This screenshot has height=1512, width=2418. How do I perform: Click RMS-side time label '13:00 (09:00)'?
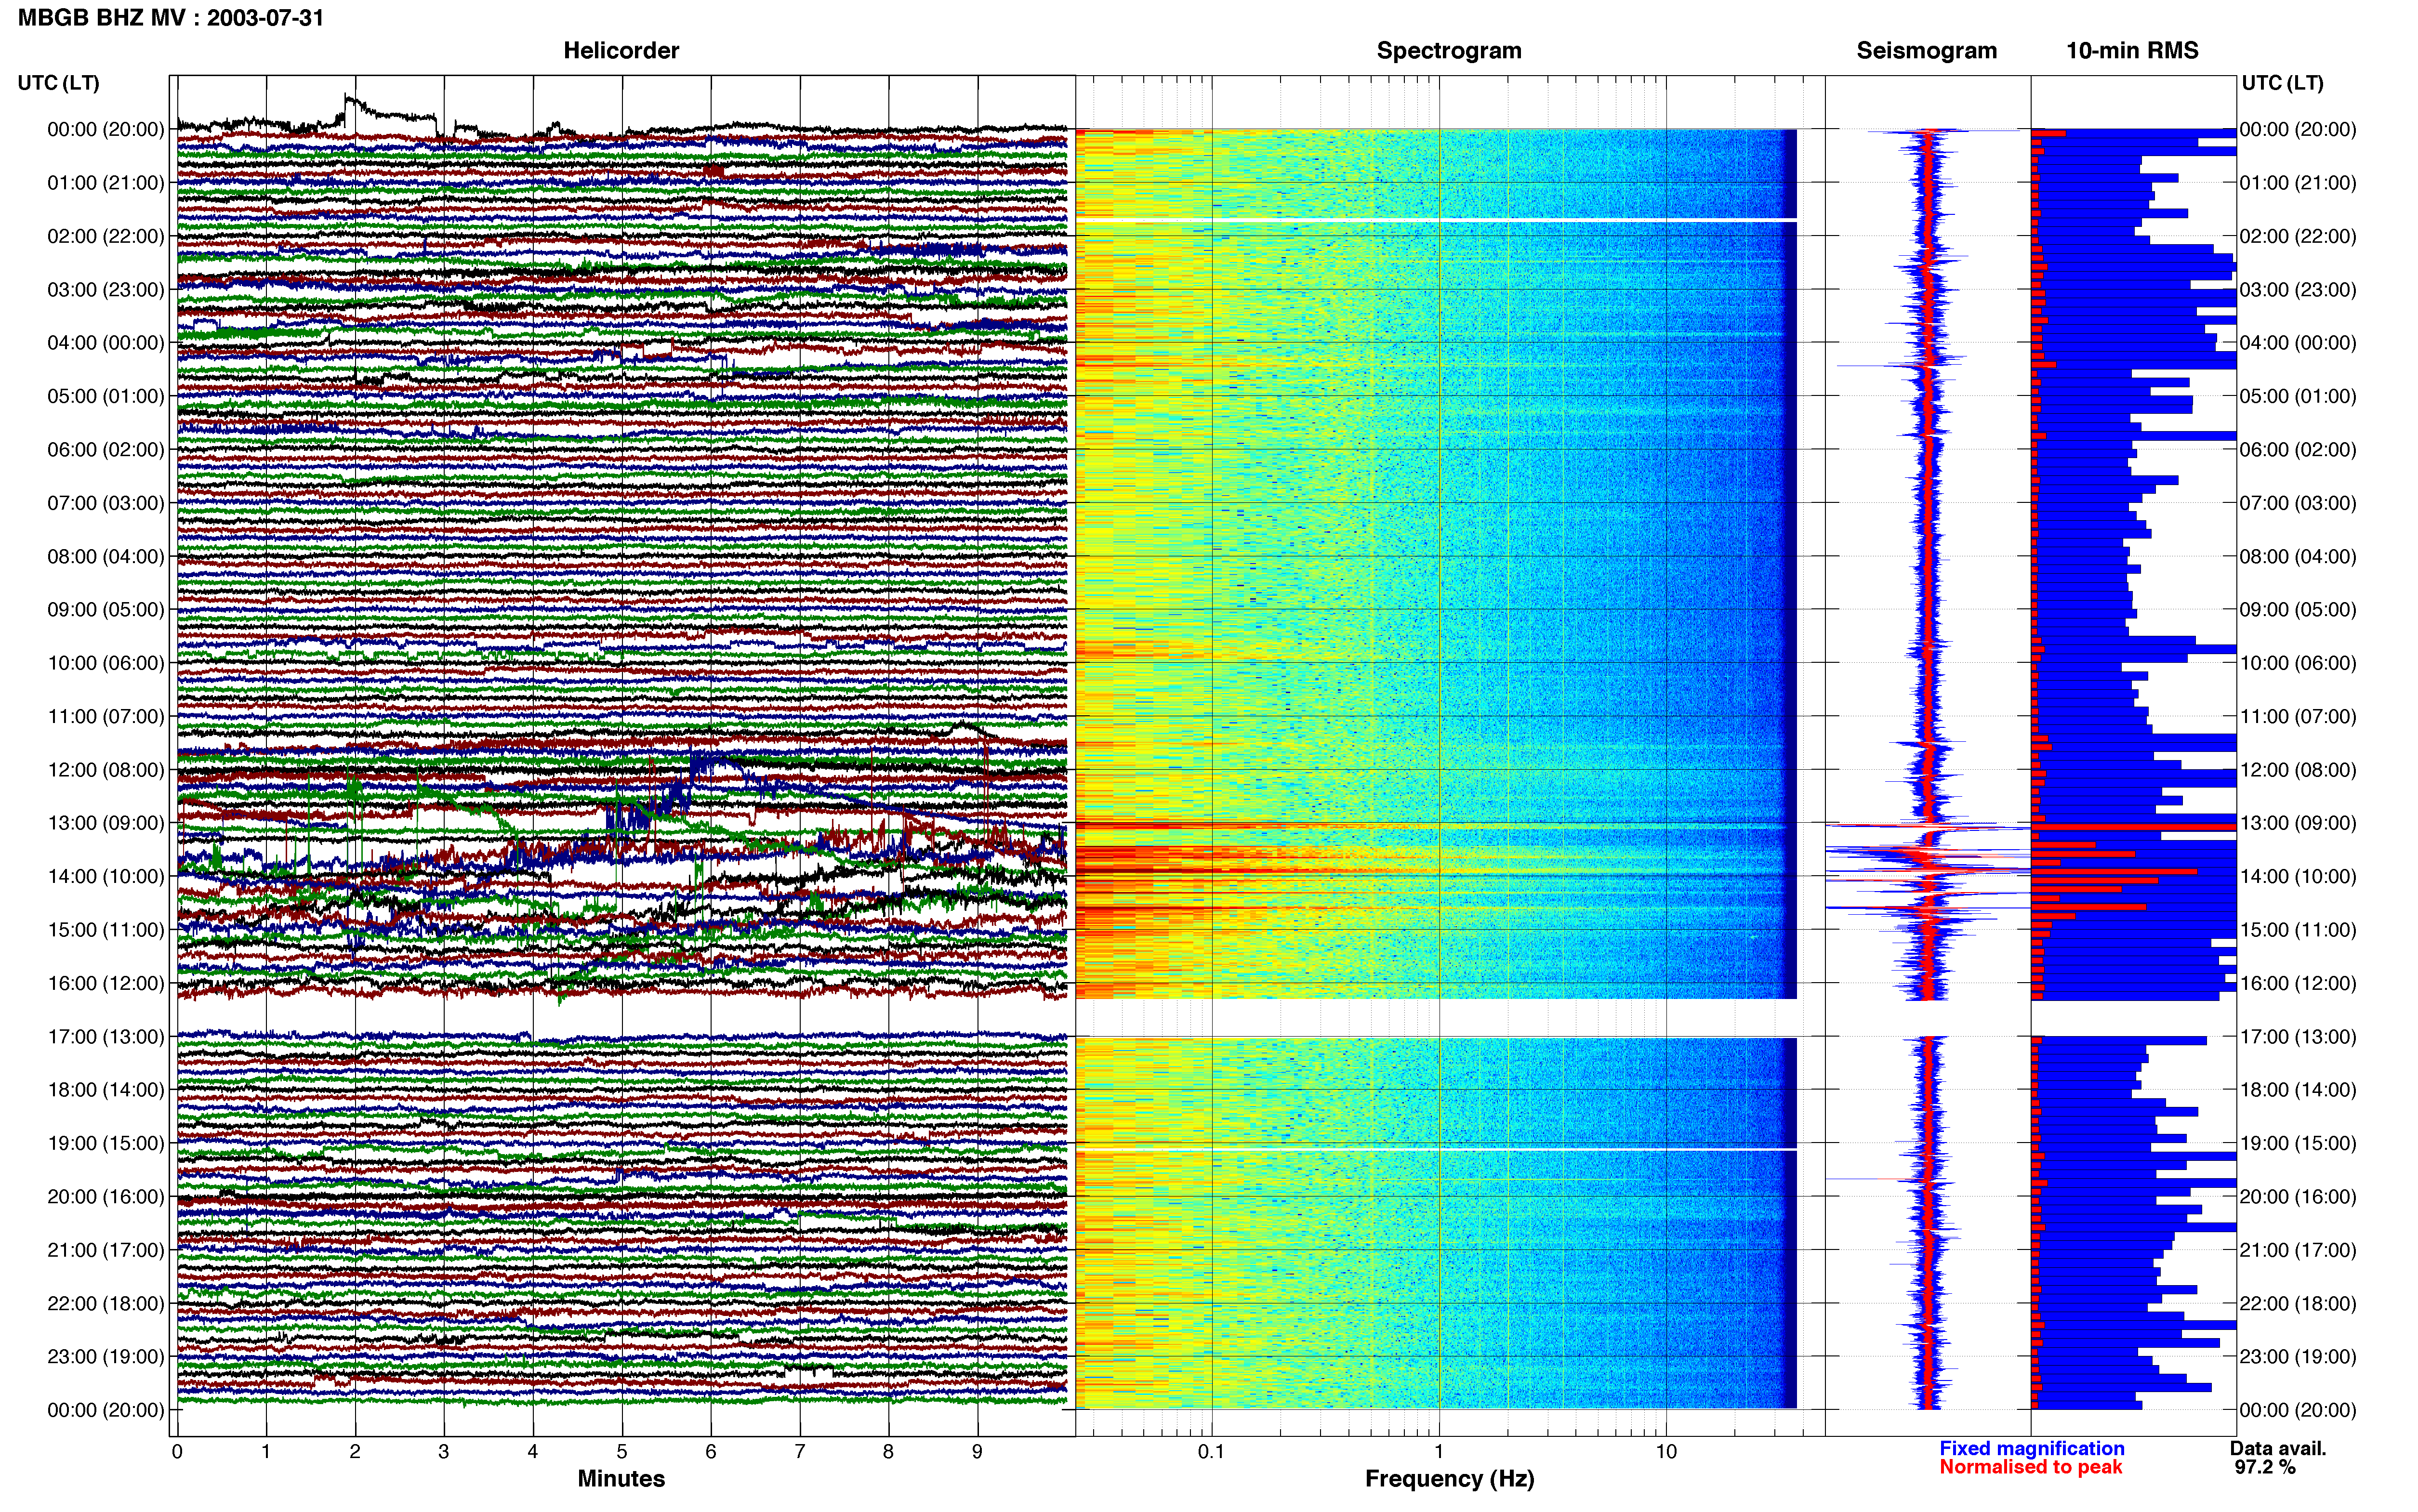[x=2298, y=823]
